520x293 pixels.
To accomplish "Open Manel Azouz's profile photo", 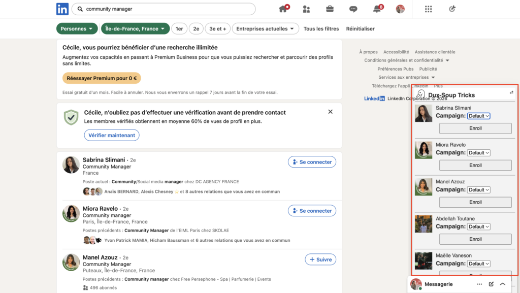I will pos(71,262).
